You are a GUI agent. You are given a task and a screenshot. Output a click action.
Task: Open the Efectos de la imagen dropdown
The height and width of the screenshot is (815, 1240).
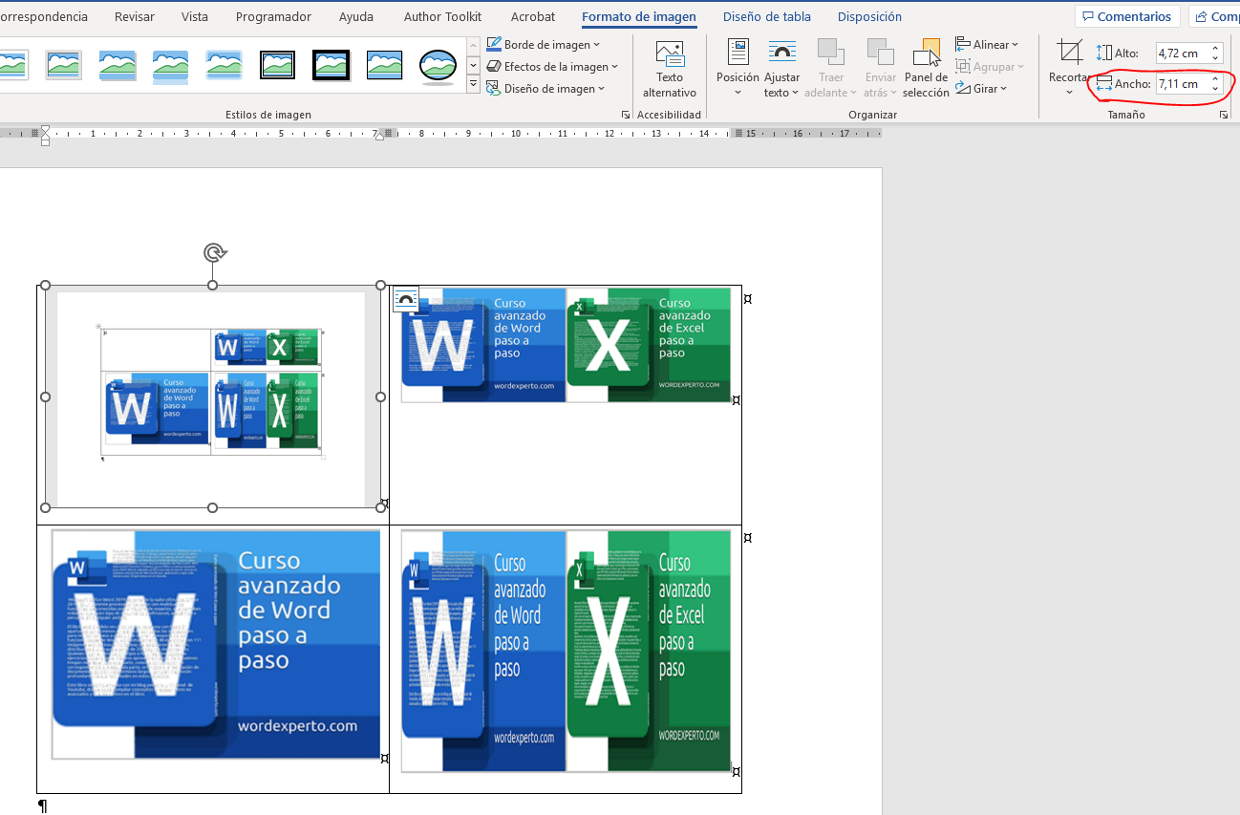(556, 67)
